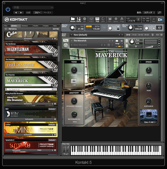Click the reverb hall preview thumbnail
Screen dimensions: 167x169
pyautogui.click(x=149, y=115)
